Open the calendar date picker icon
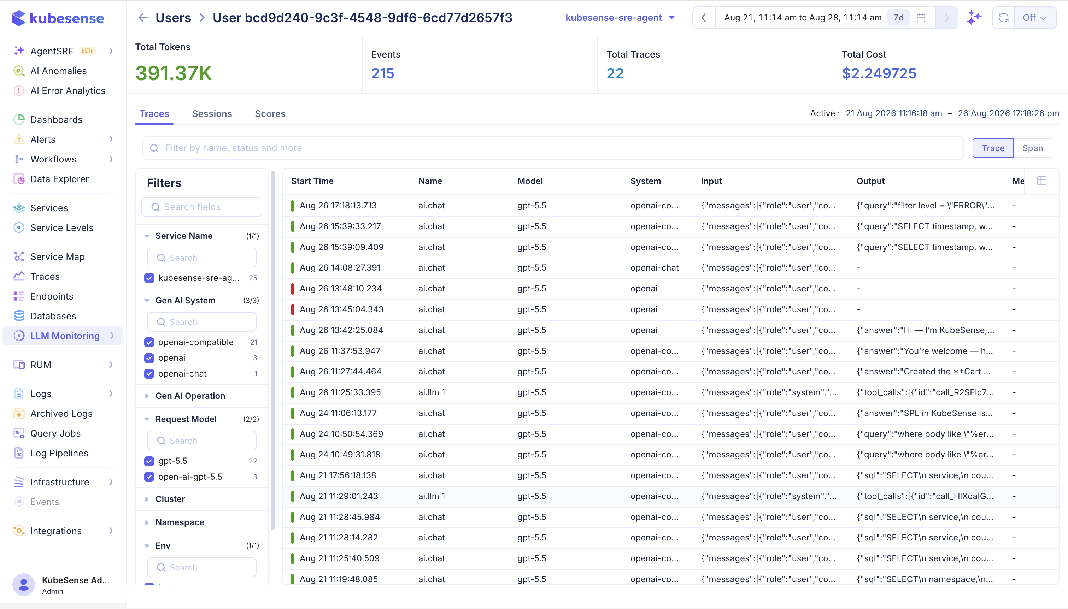 click(921, 18)
